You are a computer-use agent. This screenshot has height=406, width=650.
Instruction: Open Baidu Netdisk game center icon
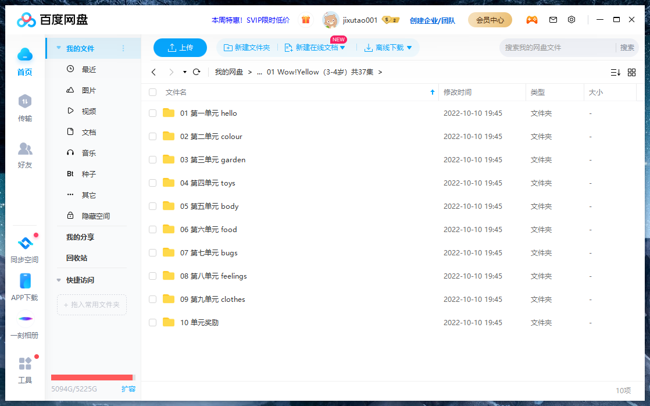pyautogui.click(x=532, y=19)
